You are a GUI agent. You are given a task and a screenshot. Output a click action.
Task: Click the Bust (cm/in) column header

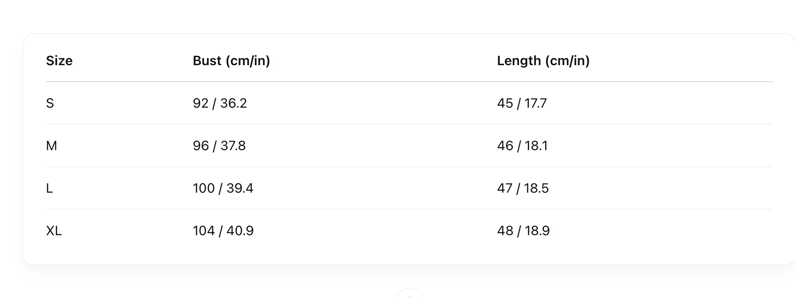[x=231, y=61]
